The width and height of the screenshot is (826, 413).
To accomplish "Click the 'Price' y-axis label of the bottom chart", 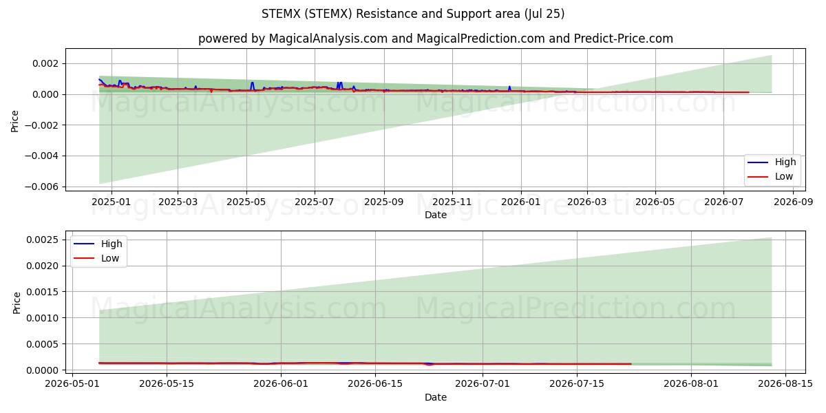I will point(17,302).
